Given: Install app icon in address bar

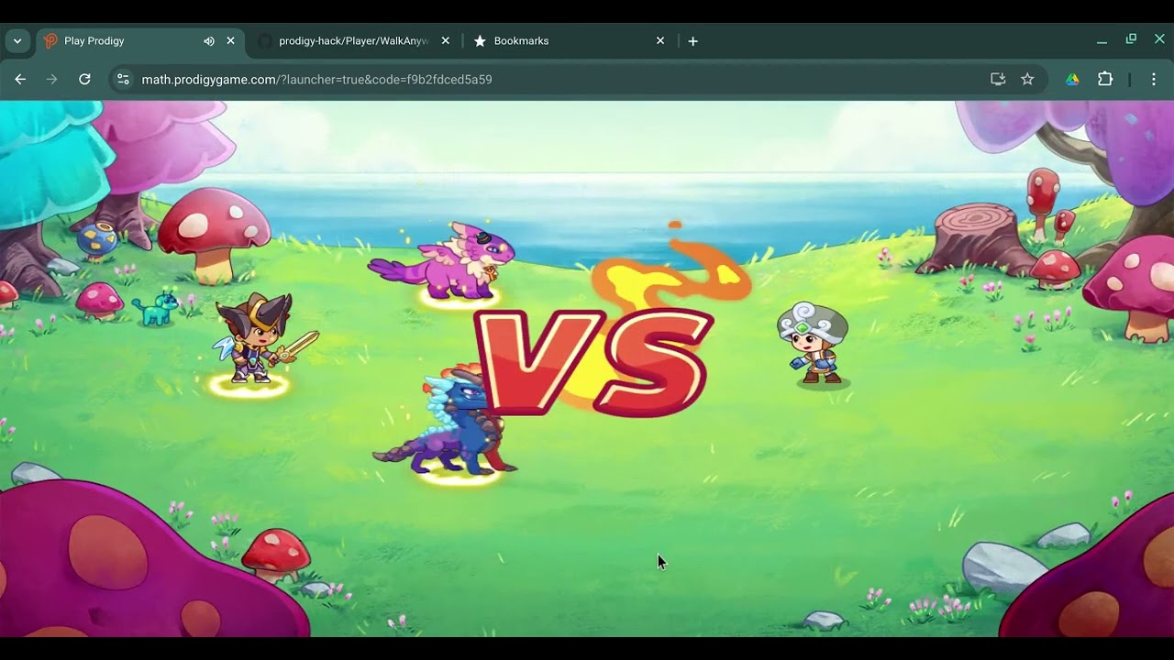Looking at the screenshot, I should (x=998, y=80).
